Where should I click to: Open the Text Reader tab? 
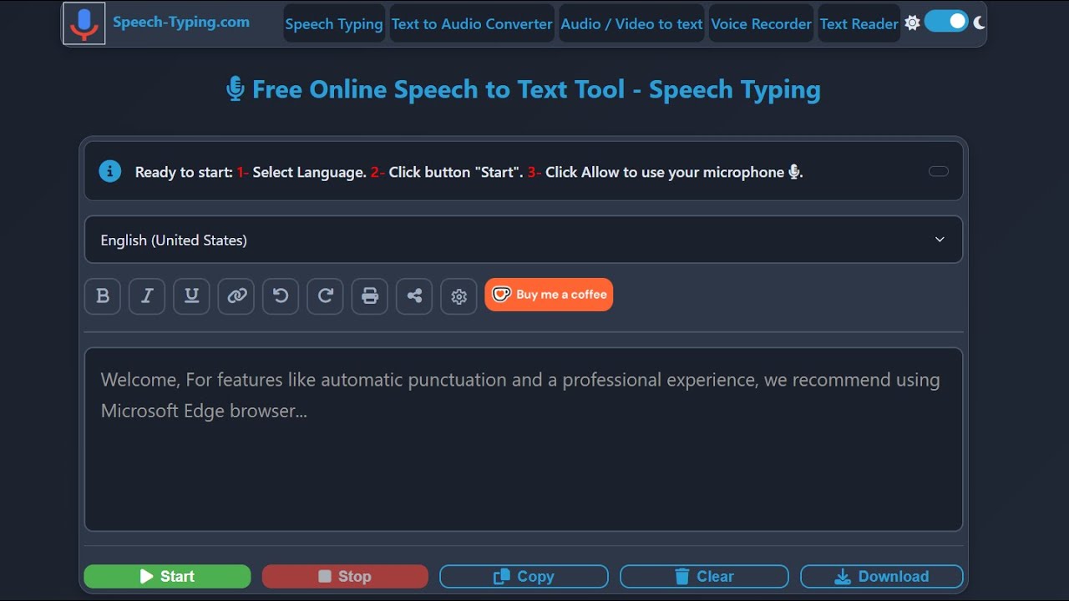(859, 23)
